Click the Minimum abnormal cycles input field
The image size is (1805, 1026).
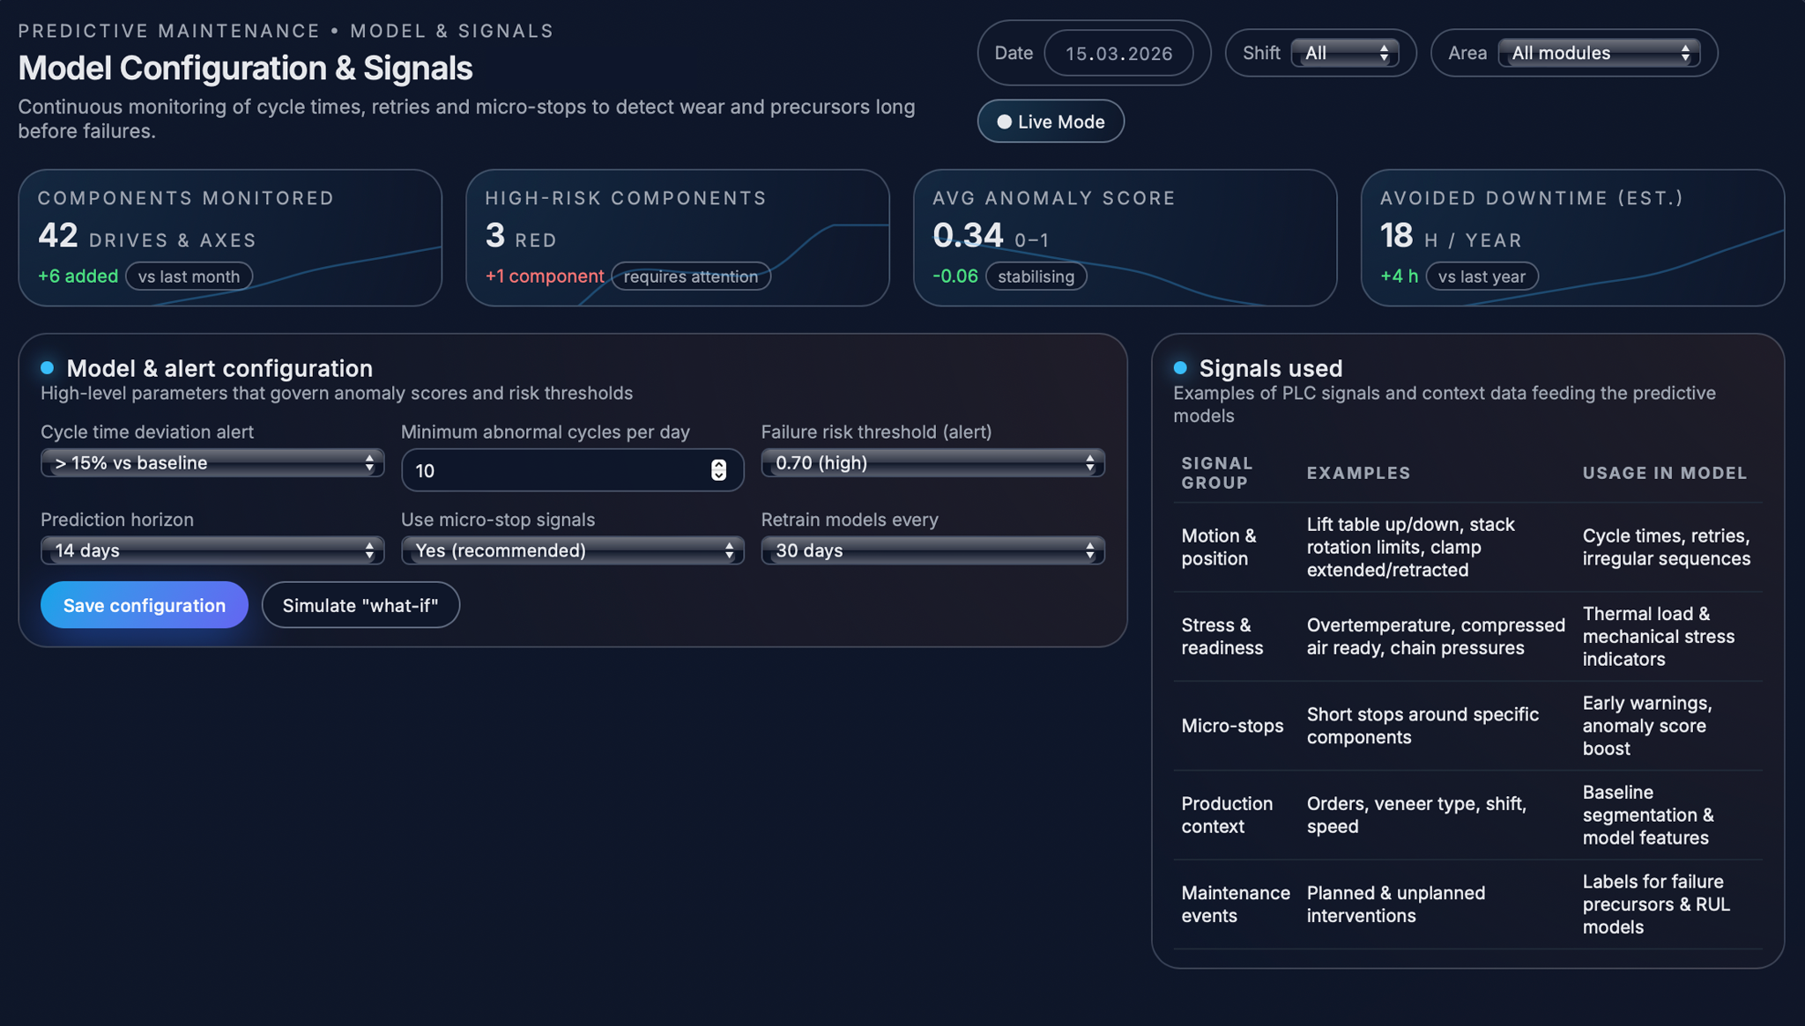(555, 470)
